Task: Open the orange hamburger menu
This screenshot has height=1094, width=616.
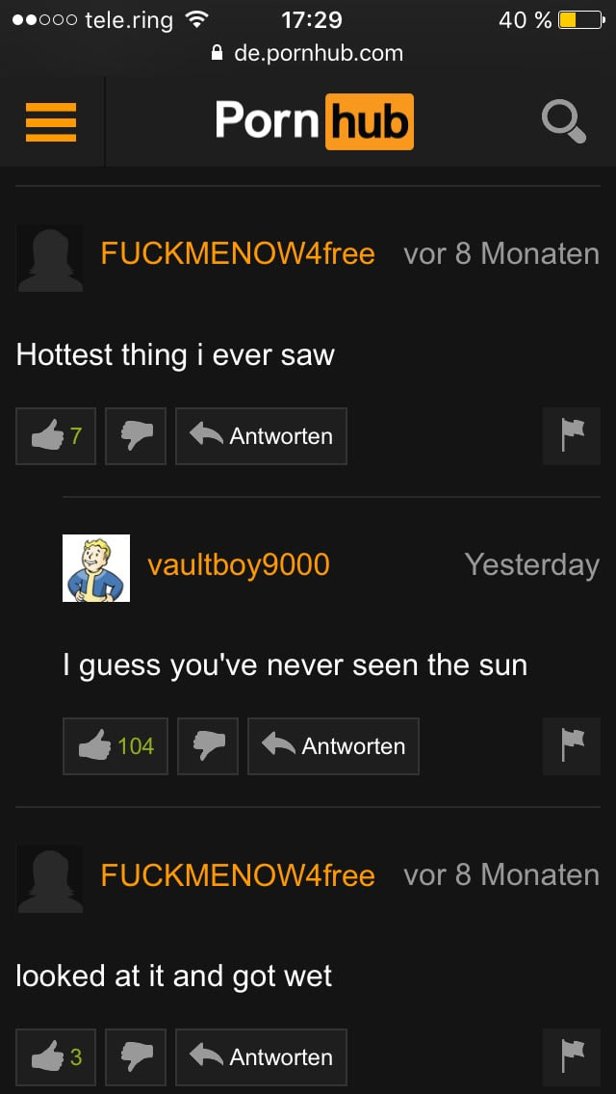Action: click(51, 122)
